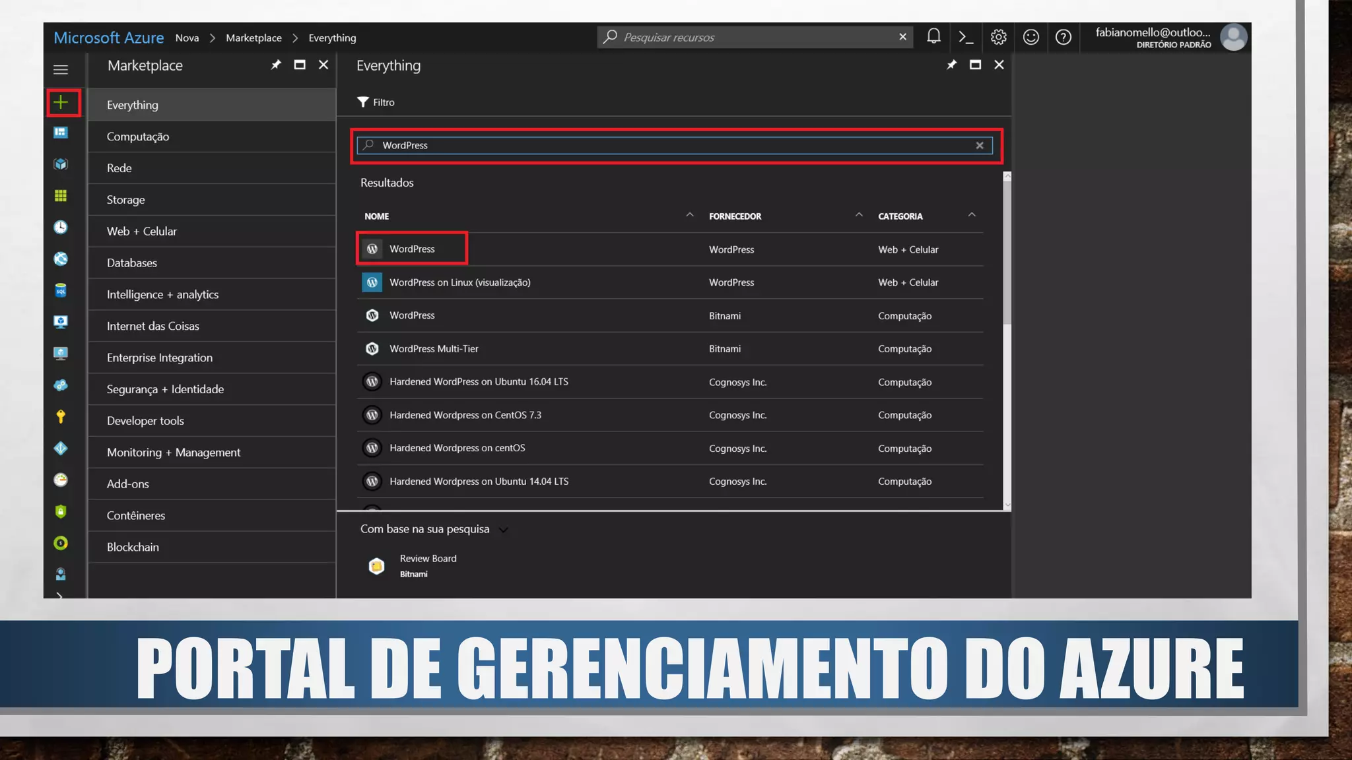Viewport: 1352px width, 760px height.
Task: Open the Dashboard icon in sidebar
Action: [61, 133]
